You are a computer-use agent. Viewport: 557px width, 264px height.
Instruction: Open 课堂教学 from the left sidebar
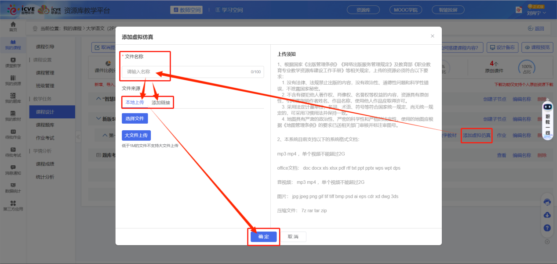pos(13,62)
